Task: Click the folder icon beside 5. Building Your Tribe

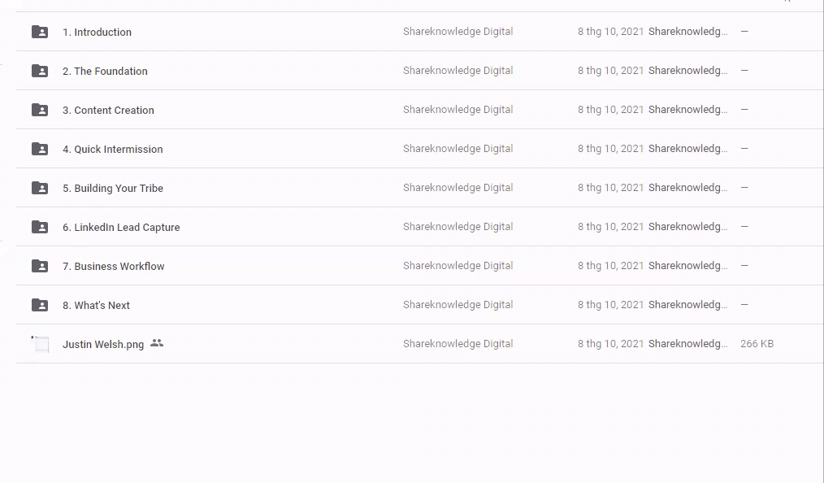Action: (40, 188)
